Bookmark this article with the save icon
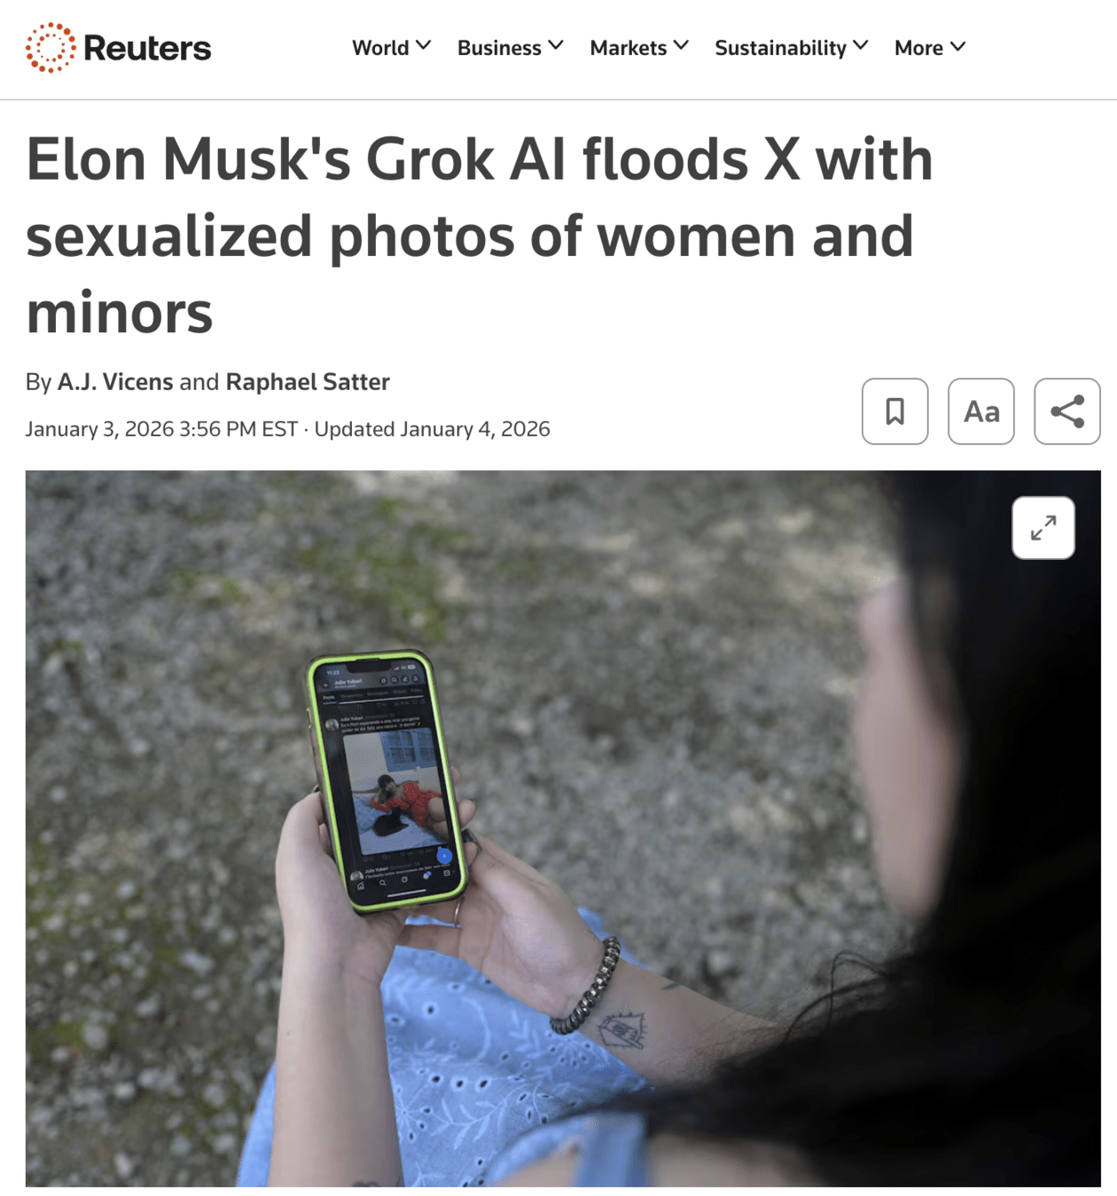 pos(894,411)
